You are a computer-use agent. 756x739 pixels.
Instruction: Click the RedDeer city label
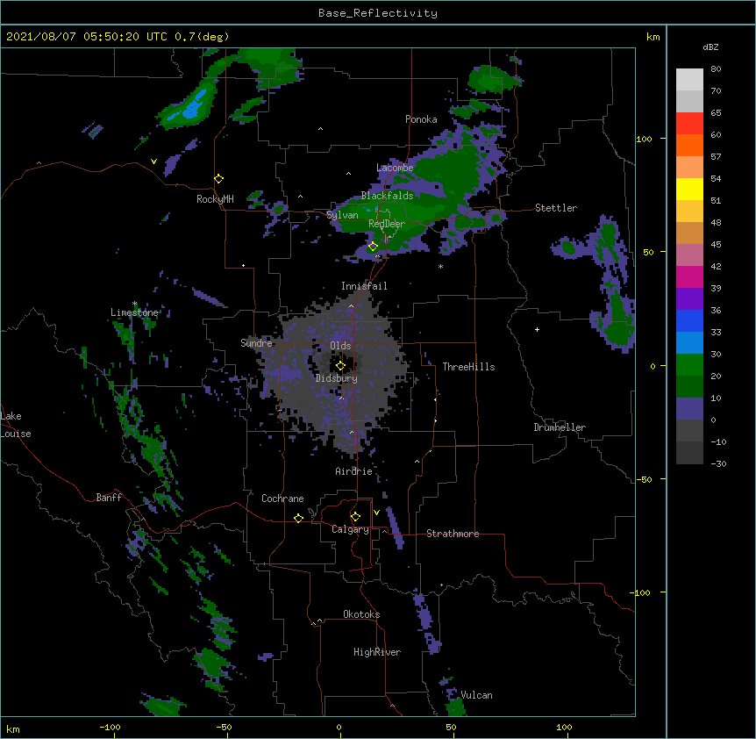[387, 224]
